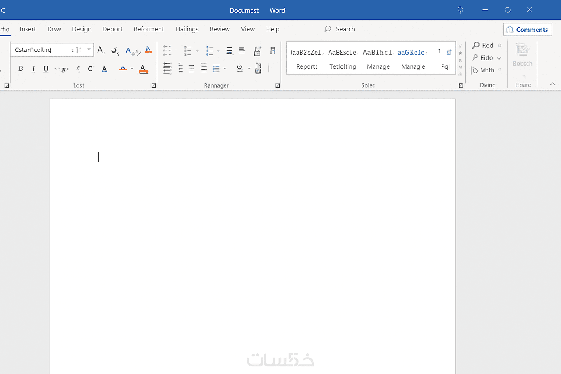Image resolution: width=561 pixels, height=374 pixels.
Task: Apply the Reportt style
Action: tap(307, 59)
